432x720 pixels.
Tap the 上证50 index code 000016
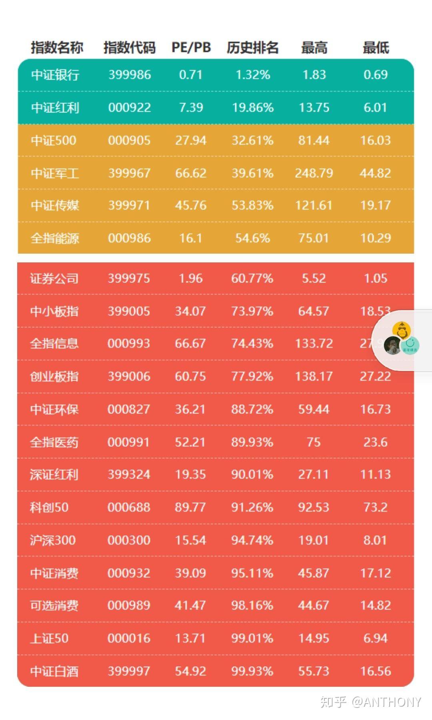(x=129, y=638)
